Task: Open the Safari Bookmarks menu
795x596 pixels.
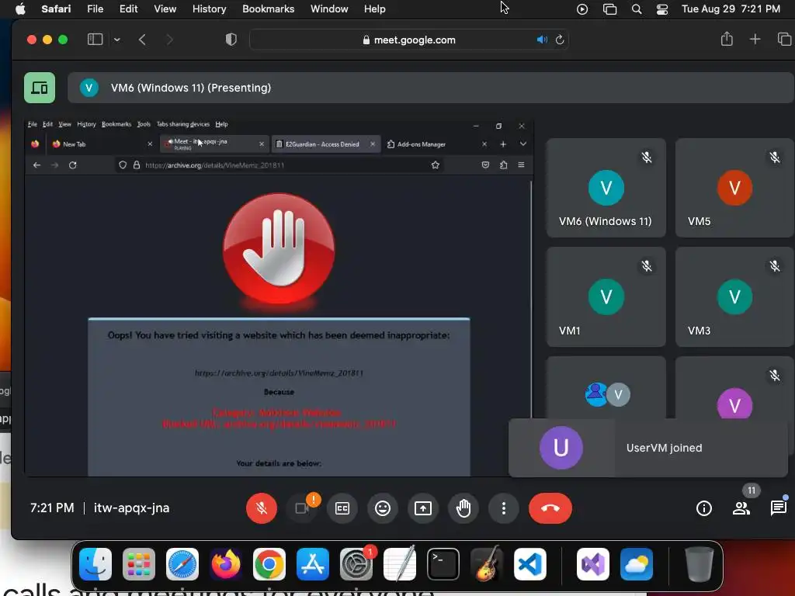Action: 268,9
